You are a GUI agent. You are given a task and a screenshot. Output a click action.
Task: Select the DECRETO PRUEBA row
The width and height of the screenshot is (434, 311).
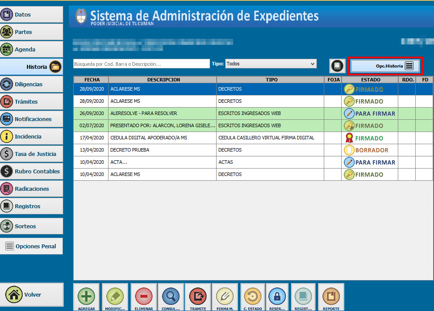pyautogui.click(x=253, y=150)
